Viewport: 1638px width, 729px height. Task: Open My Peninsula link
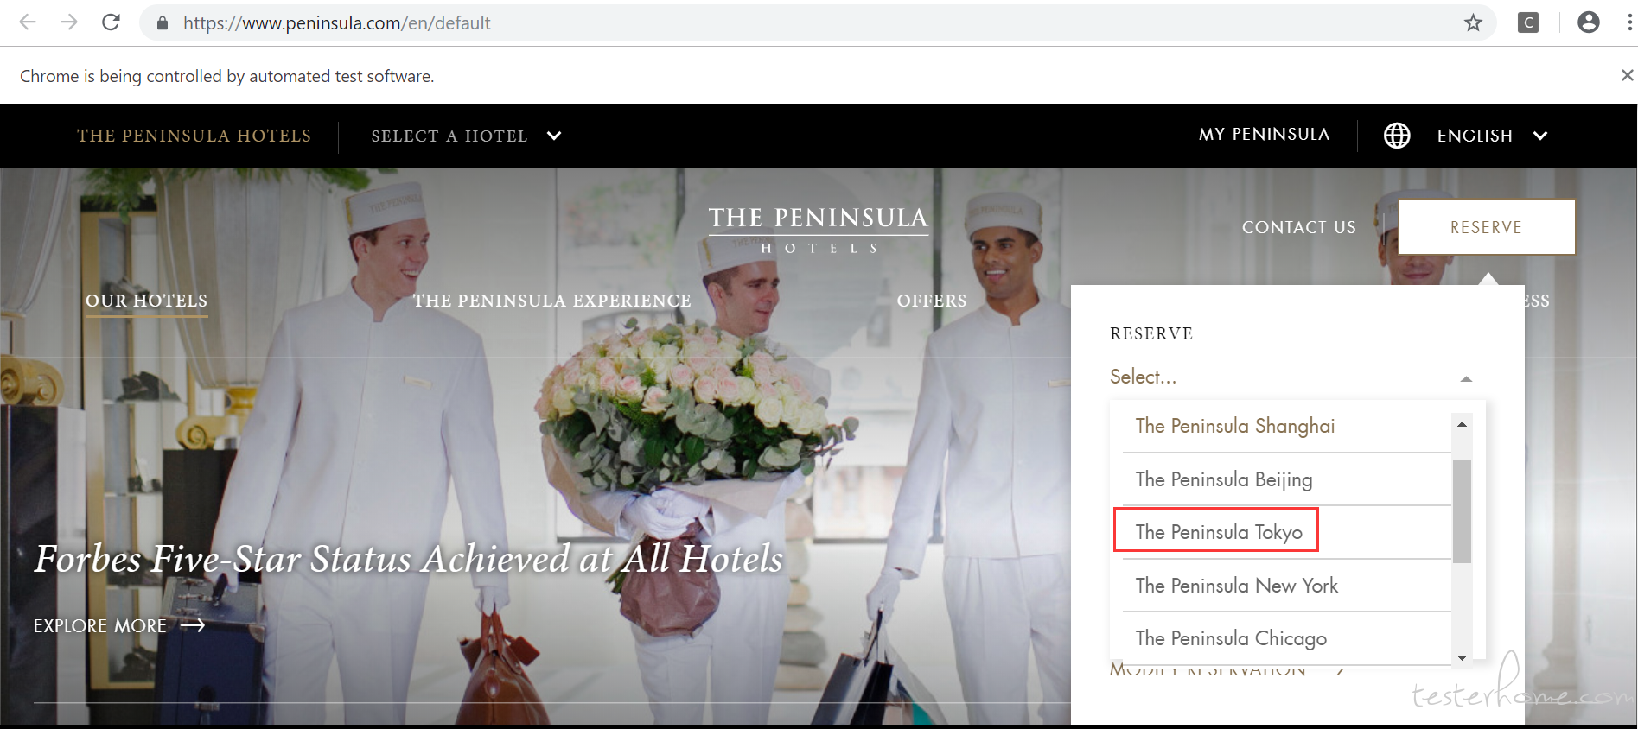tap(1264, 134)
